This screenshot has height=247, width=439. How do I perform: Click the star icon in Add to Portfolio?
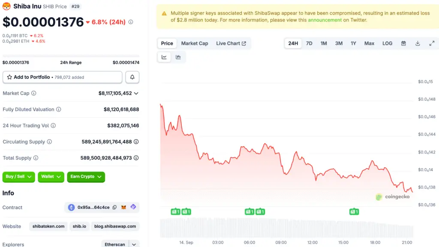coord(9,77)
